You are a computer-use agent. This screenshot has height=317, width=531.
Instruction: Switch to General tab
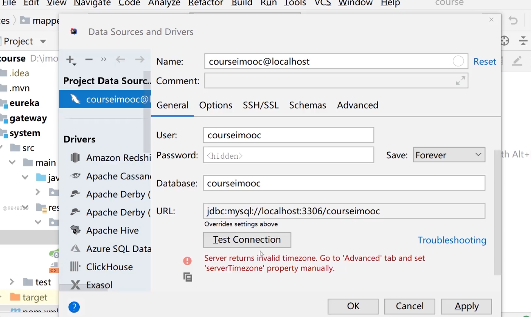point(173,105)
